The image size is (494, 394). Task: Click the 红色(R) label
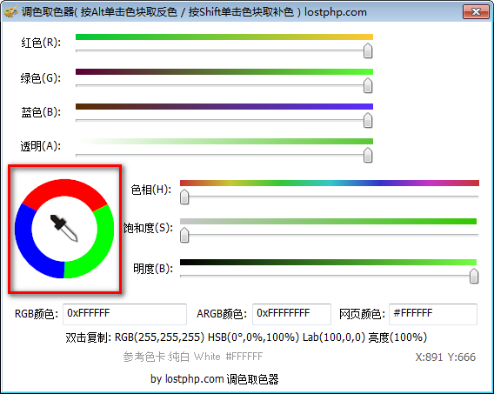point(41,43)
